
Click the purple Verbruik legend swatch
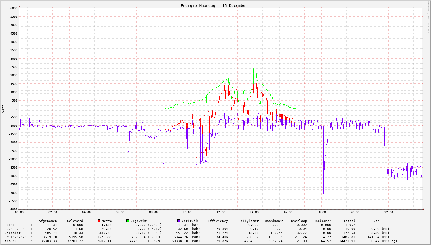coord(179,221)
